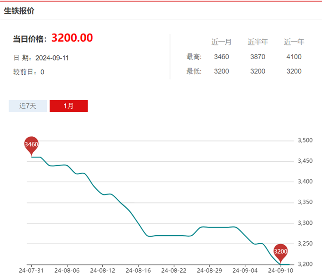Image resolution: width=322 pixels, height=274 pixels.
Task: Click the 3460 peak price marker pin
Action: (31, 144)
